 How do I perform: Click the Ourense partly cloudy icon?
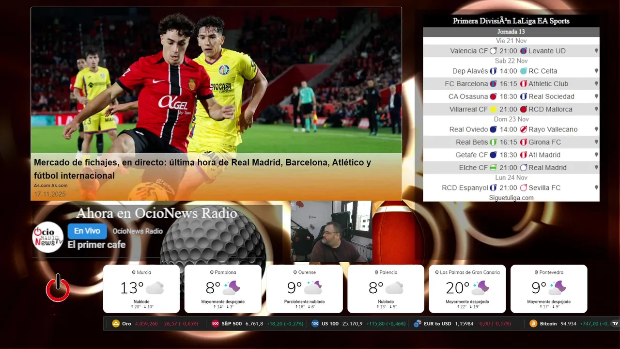point(313,288)
